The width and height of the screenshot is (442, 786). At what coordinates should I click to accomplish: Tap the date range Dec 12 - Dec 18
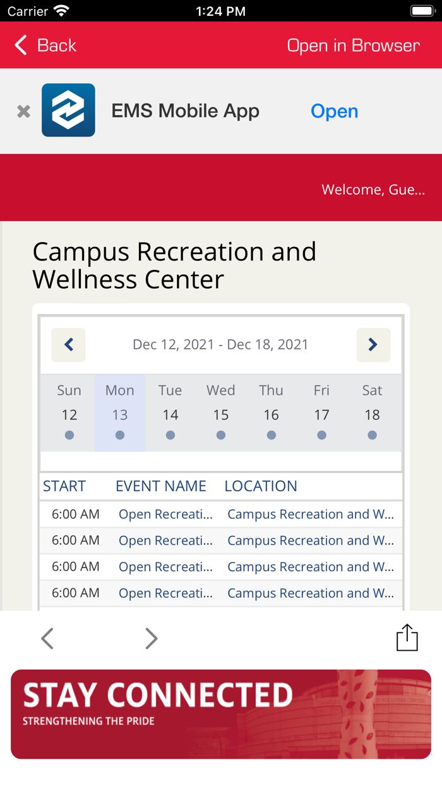click(x=220, y=345)
